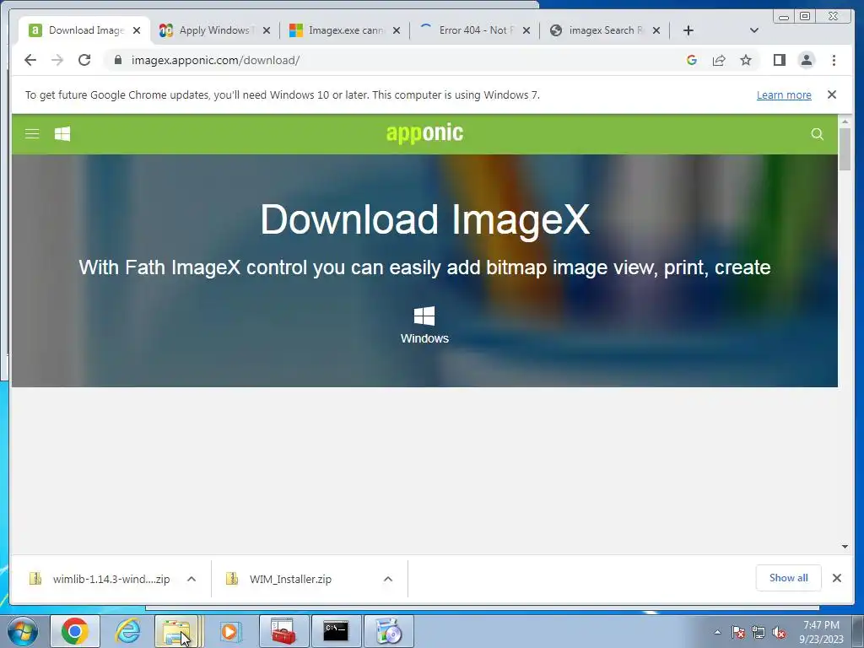Viewport: 864px width, 648px height.
Task: Open red toolbox app on taskbar
Action: pos(283,631)
